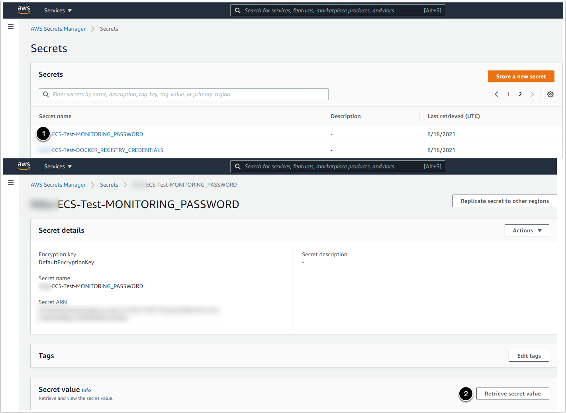This screenshot has height=413, width=566.
Task: Click the Description column header
Action: tap(346, 116)
